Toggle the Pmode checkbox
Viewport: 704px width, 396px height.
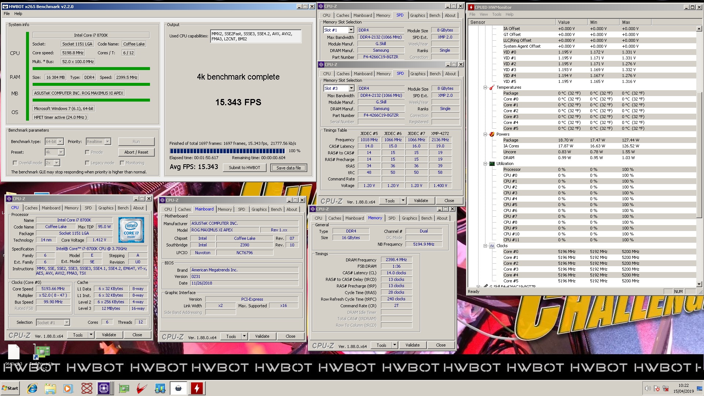[x=87, y=152]
